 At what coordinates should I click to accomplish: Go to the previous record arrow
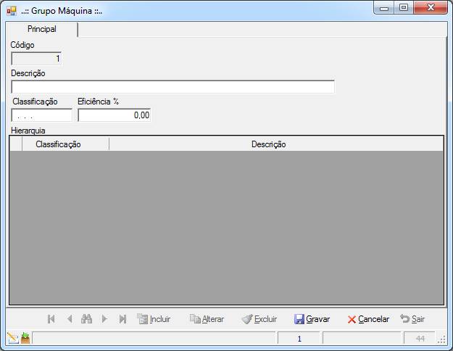click(x=70, y=319)
